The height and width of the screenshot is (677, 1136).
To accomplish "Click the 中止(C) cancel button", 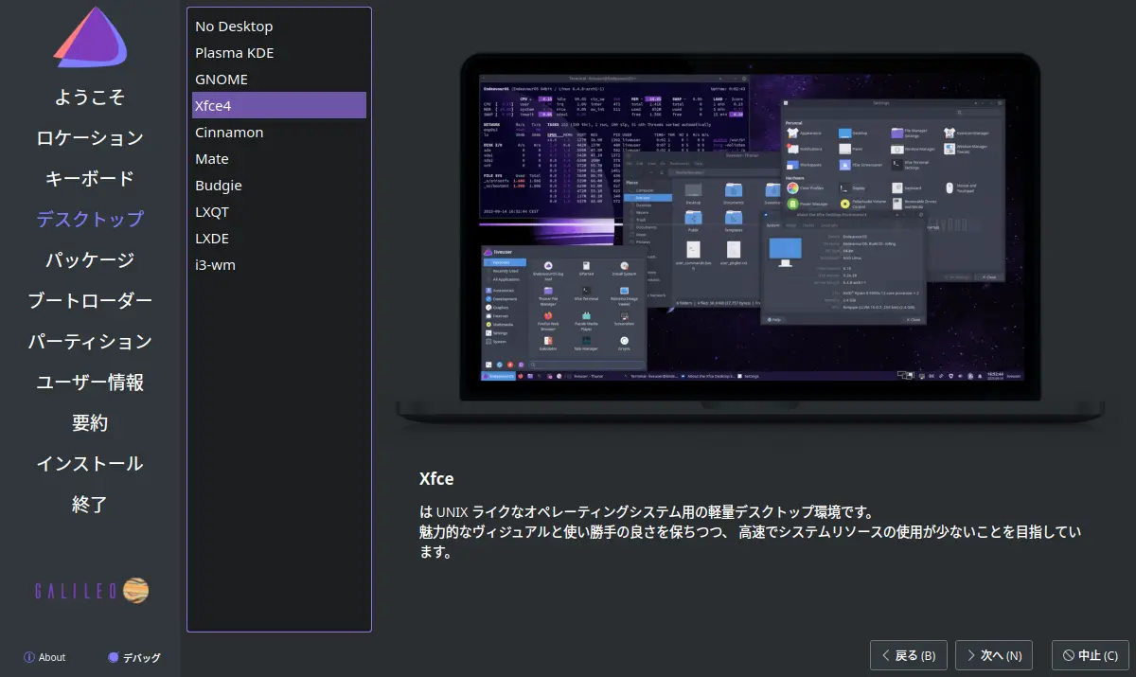I will click(x=1090, y=655).
